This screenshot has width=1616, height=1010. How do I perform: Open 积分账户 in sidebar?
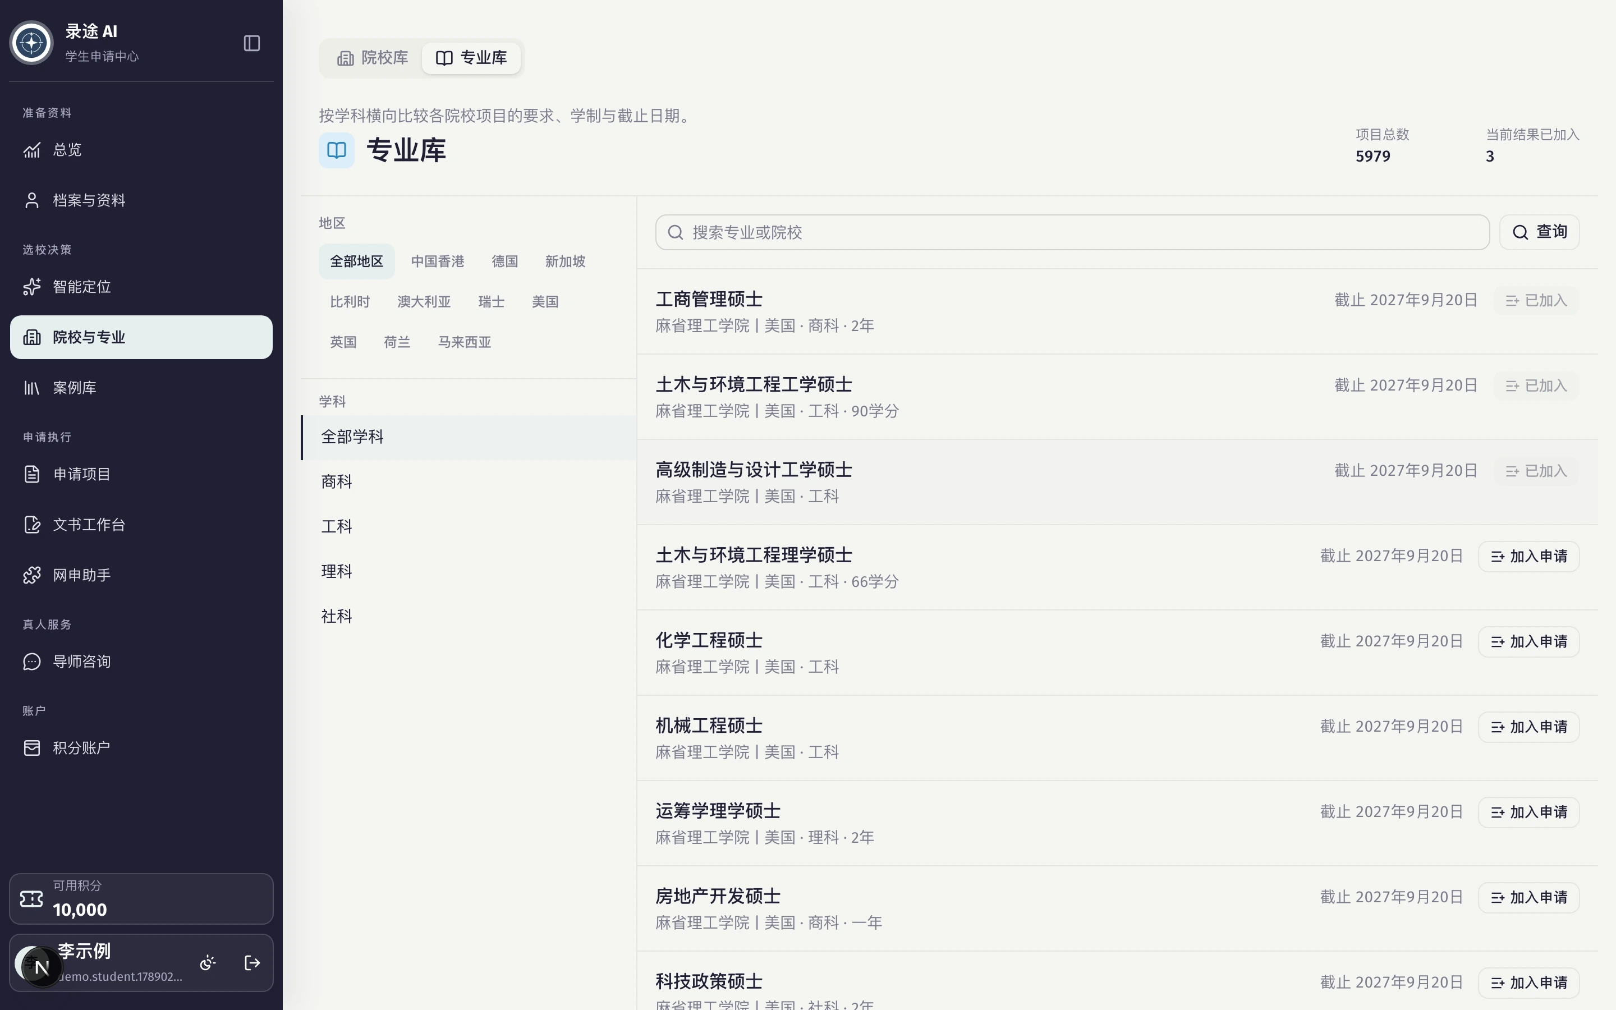pos(141,747)
